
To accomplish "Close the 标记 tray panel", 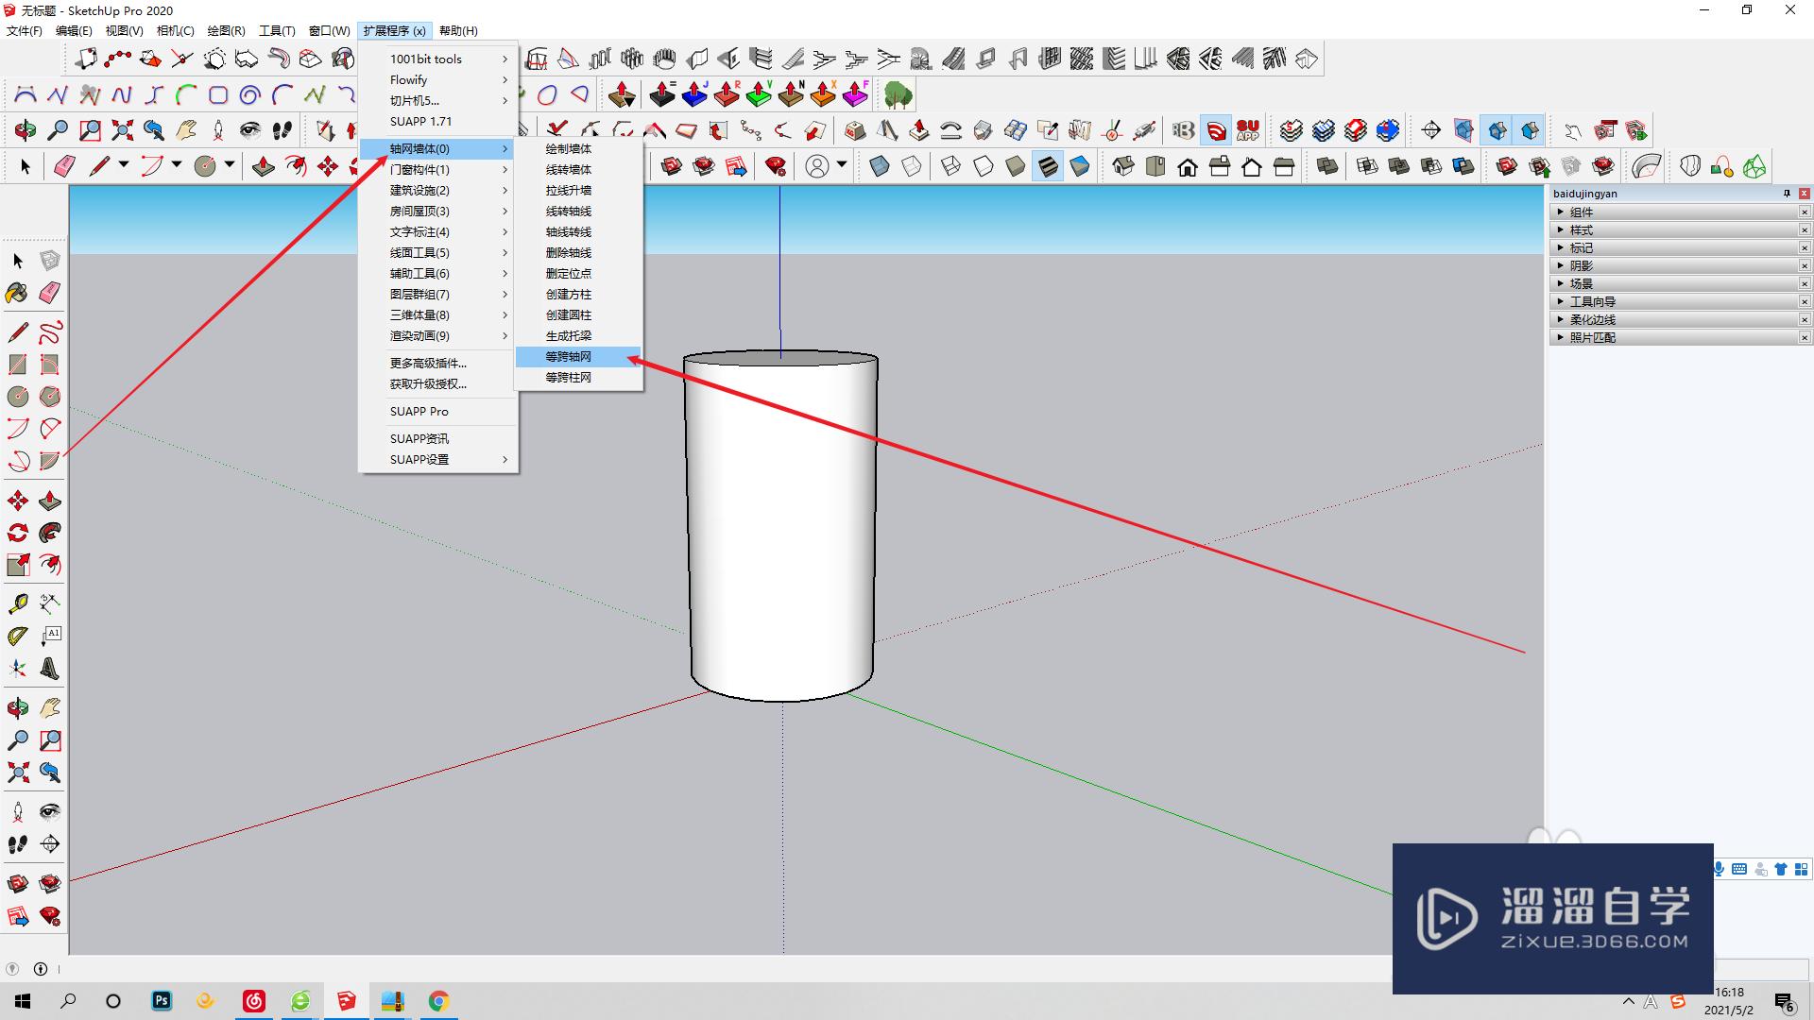I will click(x=1804, y=248).
